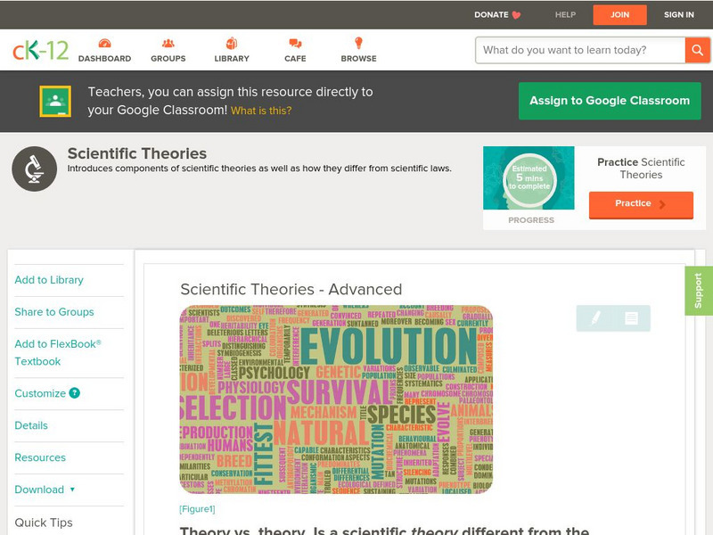Click the Customize help question icon
Screen dimensions: 713x535
pyautogui.click(x=75, y=393)
